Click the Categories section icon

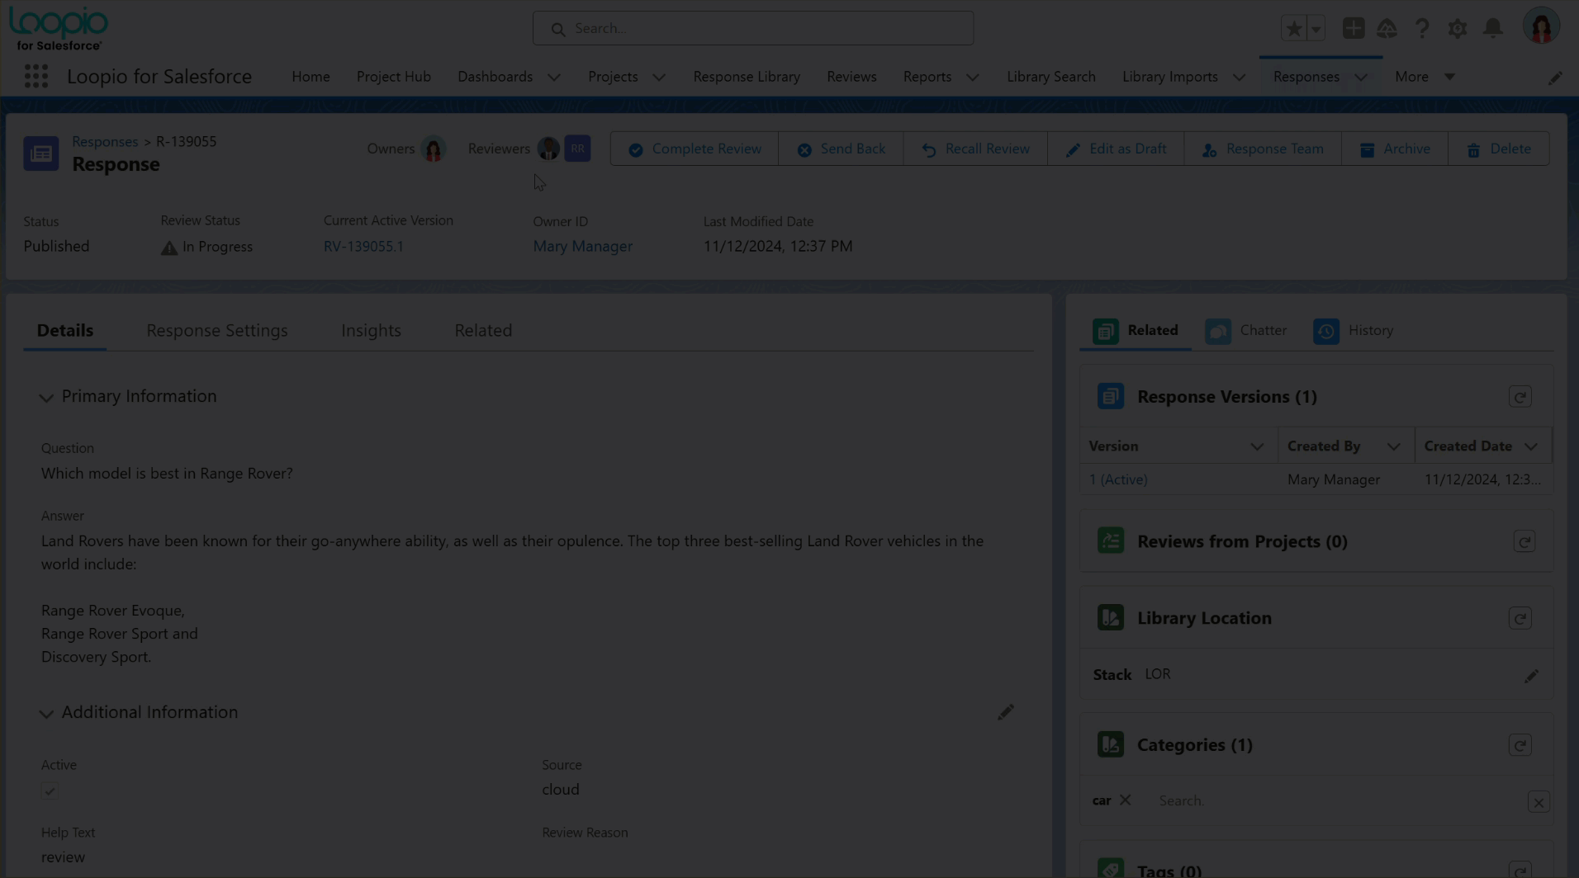click(1110, 745)
